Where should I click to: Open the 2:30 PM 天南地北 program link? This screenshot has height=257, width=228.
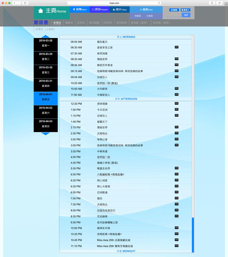(x=102, y=134)
